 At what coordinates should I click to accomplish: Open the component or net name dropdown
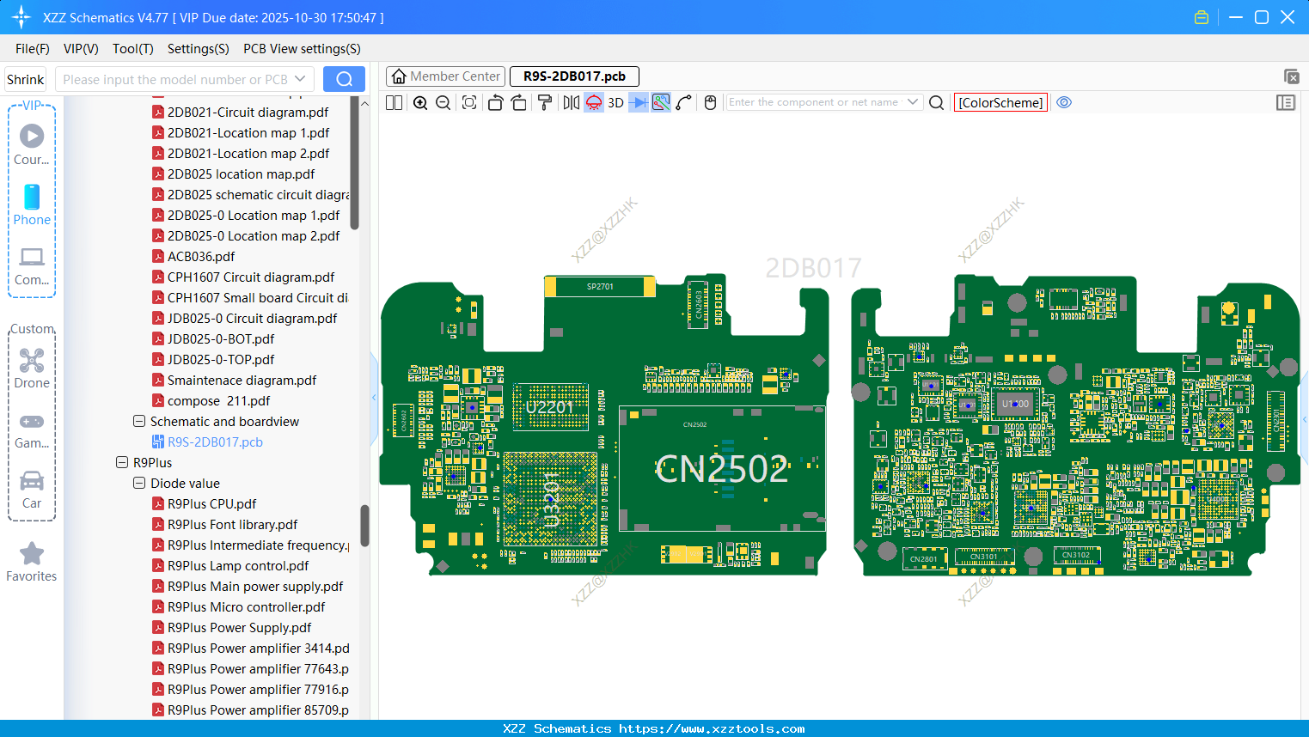[913, 102]
